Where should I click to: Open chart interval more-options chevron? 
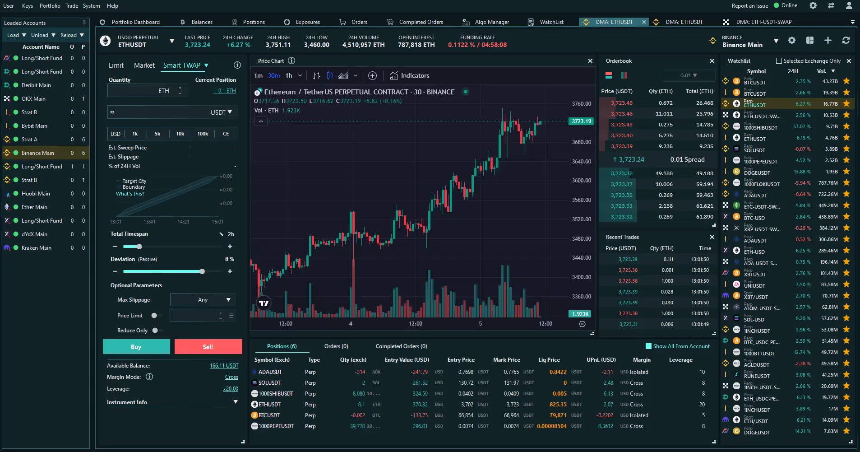pos(300,75)
